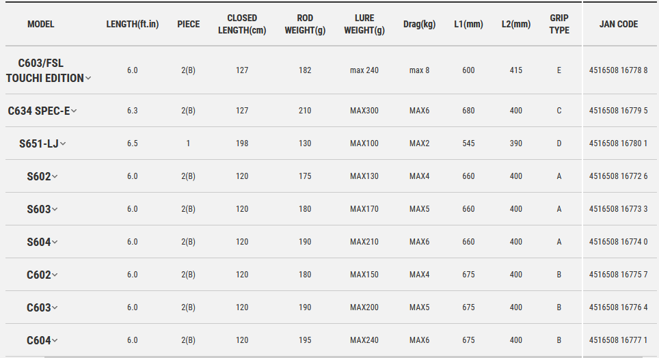Click the MODEL column header
Image resolution: width=659 pixels, height=358 pixels.
point(41,24)
